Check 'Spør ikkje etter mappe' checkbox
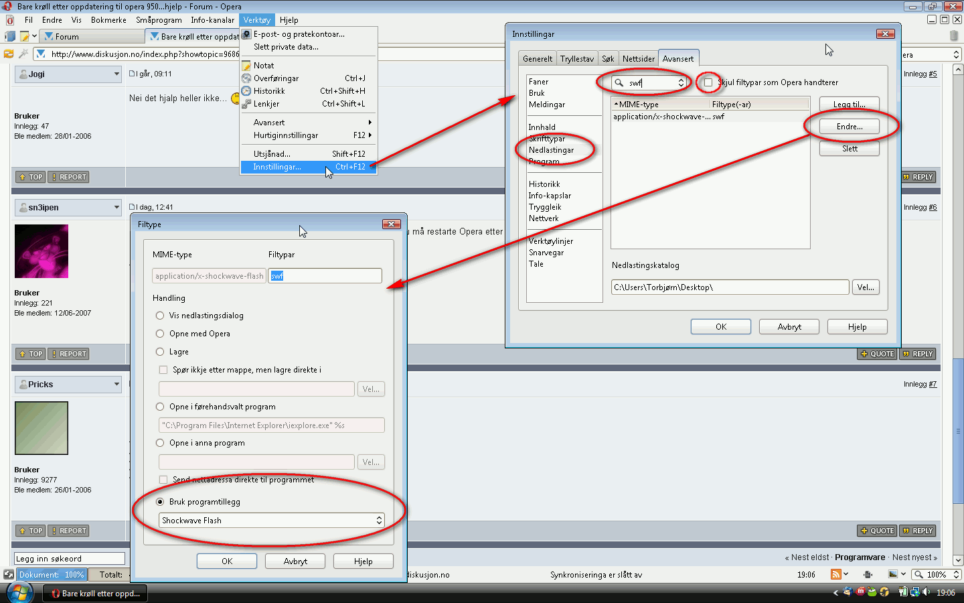 tap(163, 370)
